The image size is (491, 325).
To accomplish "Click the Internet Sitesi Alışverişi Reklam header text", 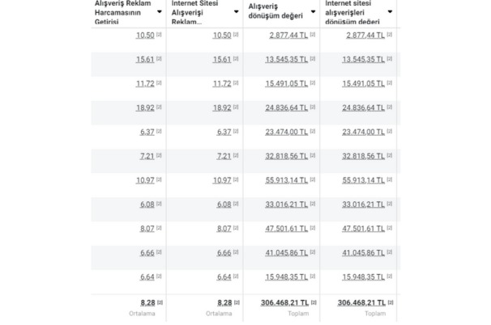I will (x=198, y=13).
